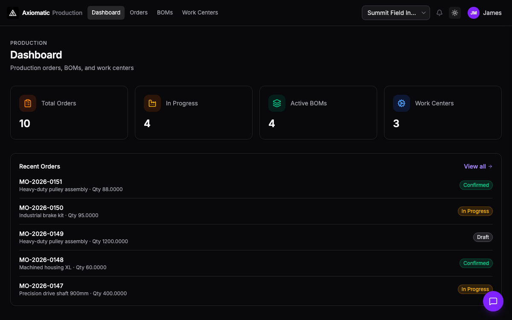Go to the Orders tab
This screenshot has height=320, width=512.
[139, 13]
